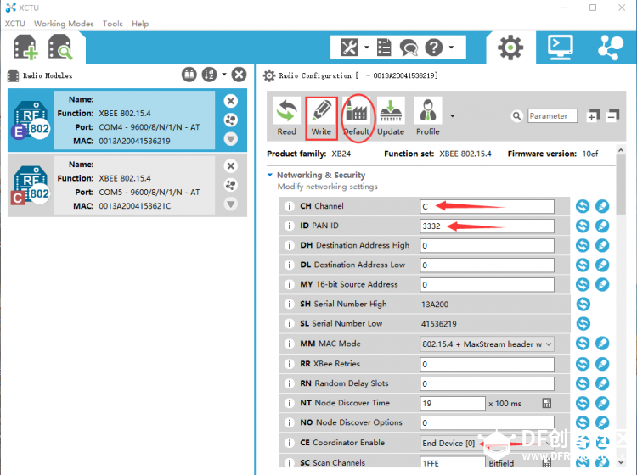Image resolution: width=637 pixels, height=475 pixels.
Task: Open the Working Modes menu
Action: tap(64, 24)
